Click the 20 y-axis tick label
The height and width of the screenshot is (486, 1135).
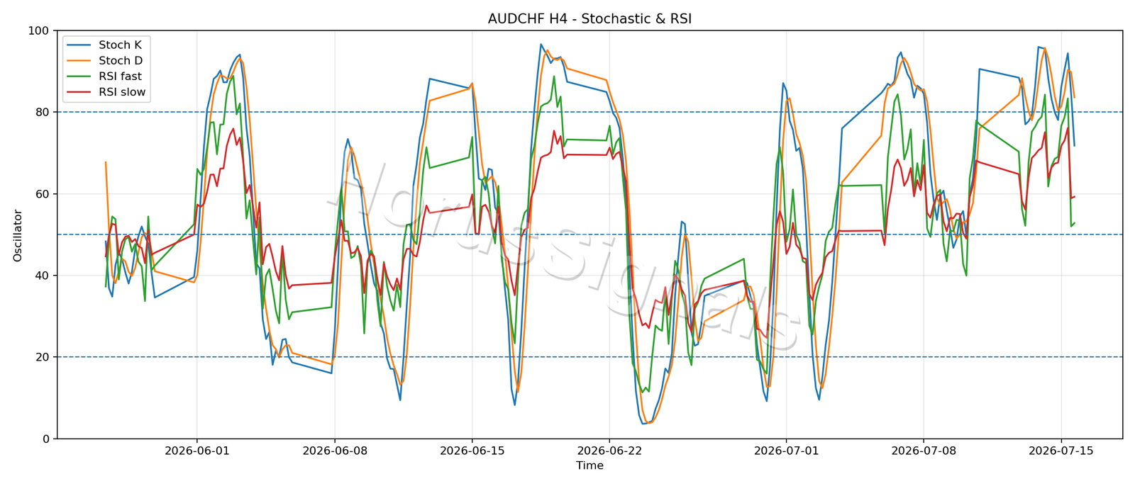click(x=43, y=357)
